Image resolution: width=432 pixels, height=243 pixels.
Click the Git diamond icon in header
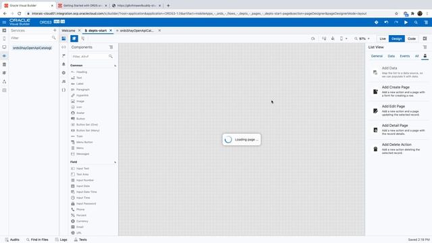pyautogui.click(x=377, y=22)
